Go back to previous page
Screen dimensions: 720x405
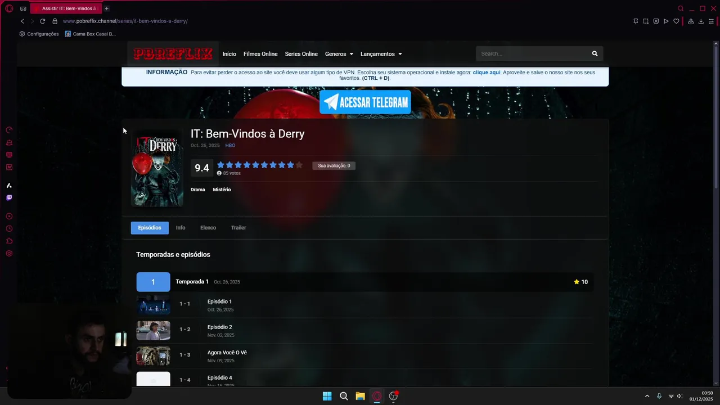[x=22, y=21]
